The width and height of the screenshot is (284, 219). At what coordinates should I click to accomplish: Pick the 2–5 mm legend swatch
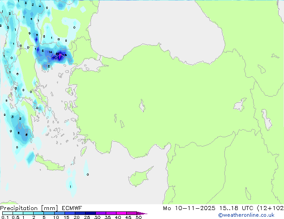pos(39,213)
